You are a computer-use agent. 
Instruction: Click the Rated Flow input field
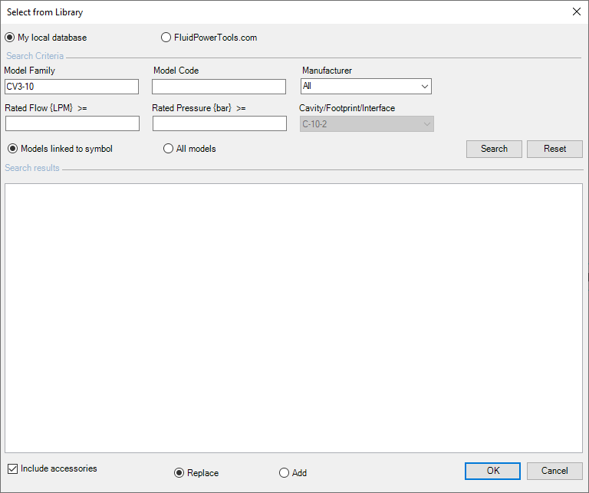(72, 123)
